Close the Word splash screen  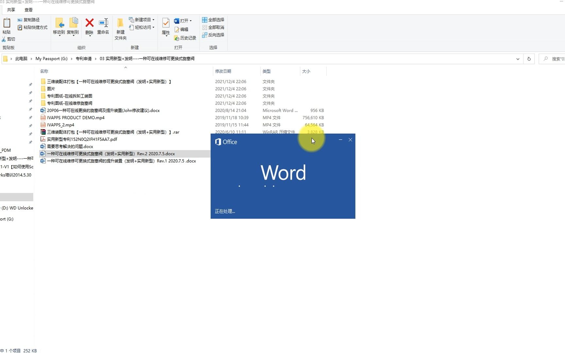pos(350,140)
